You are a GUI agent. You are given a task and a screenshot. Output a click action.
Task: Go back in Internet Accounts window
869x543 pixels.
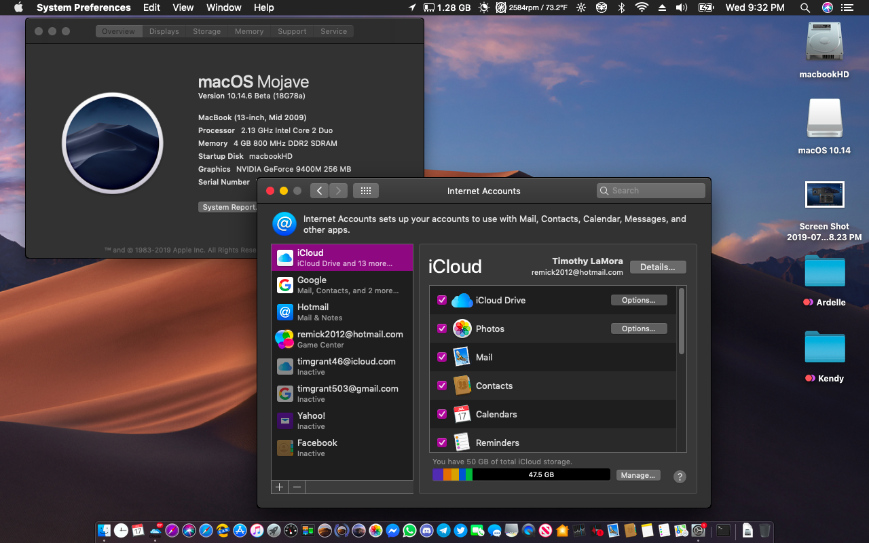pyautogui.click(x=320, y=191)
